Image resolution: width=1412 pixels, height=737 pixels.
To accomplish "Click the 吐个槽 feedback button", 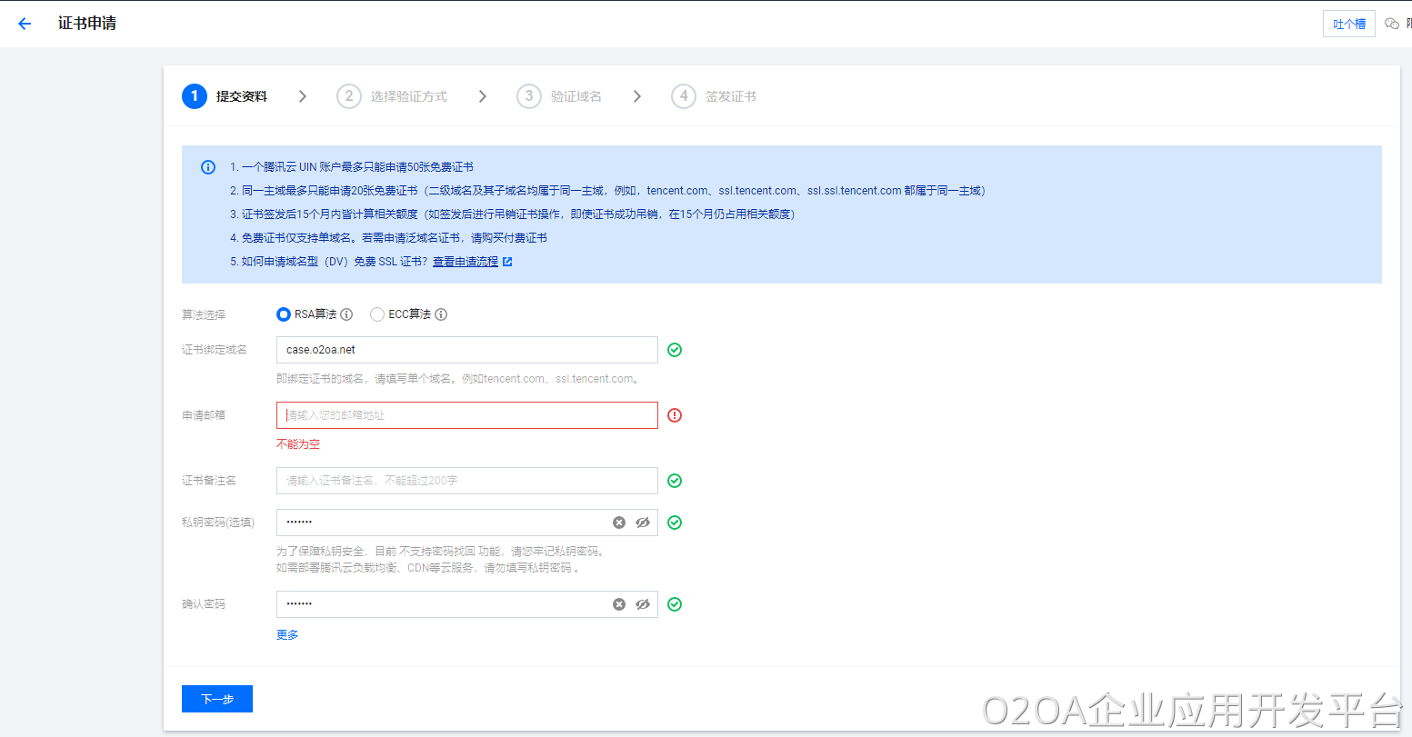I will pyautogui.click(x=1348, y=24).
